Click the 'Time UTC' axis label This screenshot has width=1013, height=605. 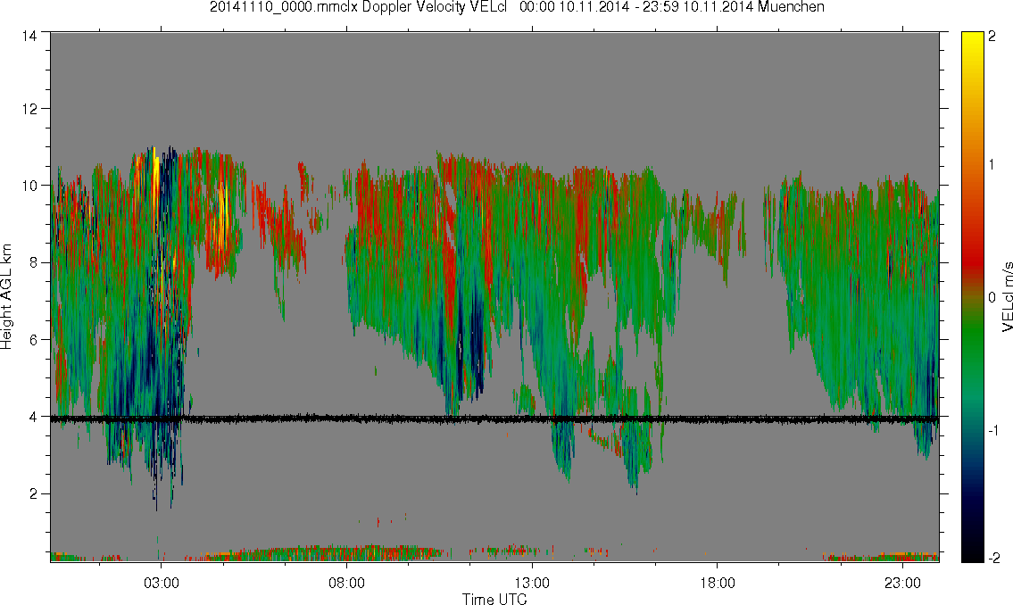click(494, 599)
